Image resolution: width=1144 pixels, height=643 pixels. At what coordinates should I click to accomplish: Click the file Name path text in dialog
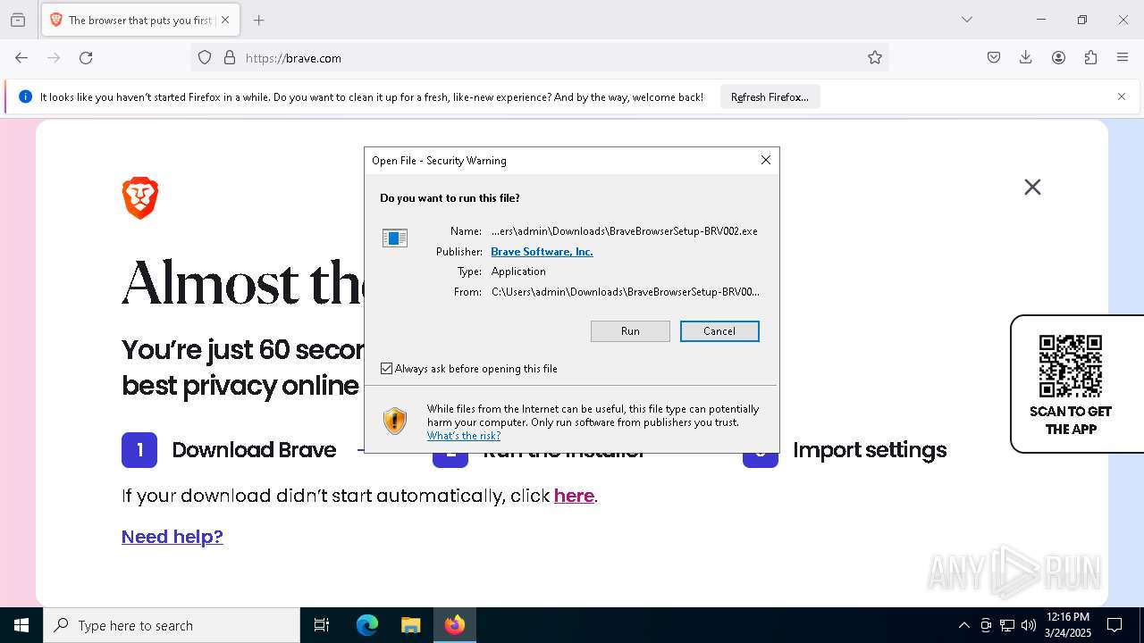[624, 231]
